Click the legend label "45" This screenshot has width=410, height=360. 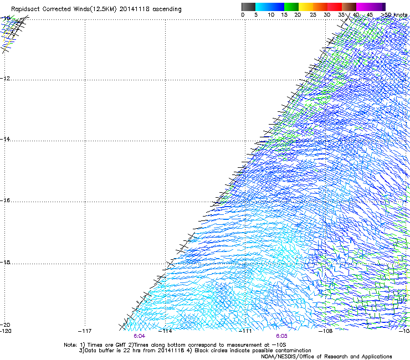370,15
